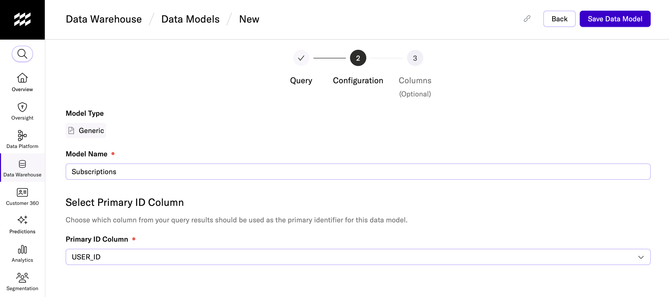
Task: Select Data Warehouse database icon
Action: pyautogui.click(x=22, y=164)
